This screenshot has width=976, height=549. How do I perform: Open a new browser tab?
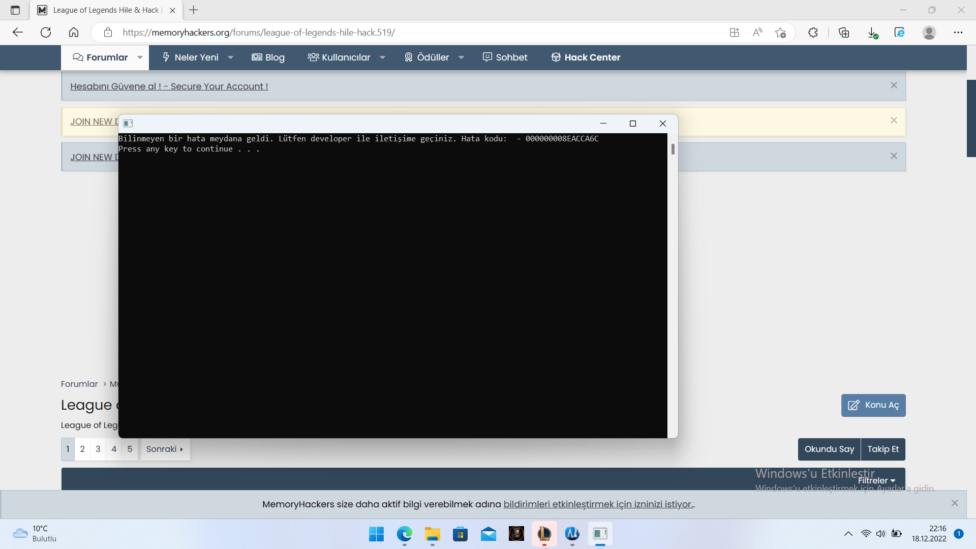pyautogui.click(x=194, y=10)
